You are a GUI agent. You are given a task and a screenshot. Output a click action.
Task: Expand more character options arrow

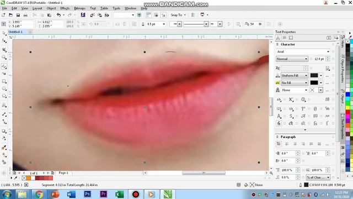[x=305, y=130]
